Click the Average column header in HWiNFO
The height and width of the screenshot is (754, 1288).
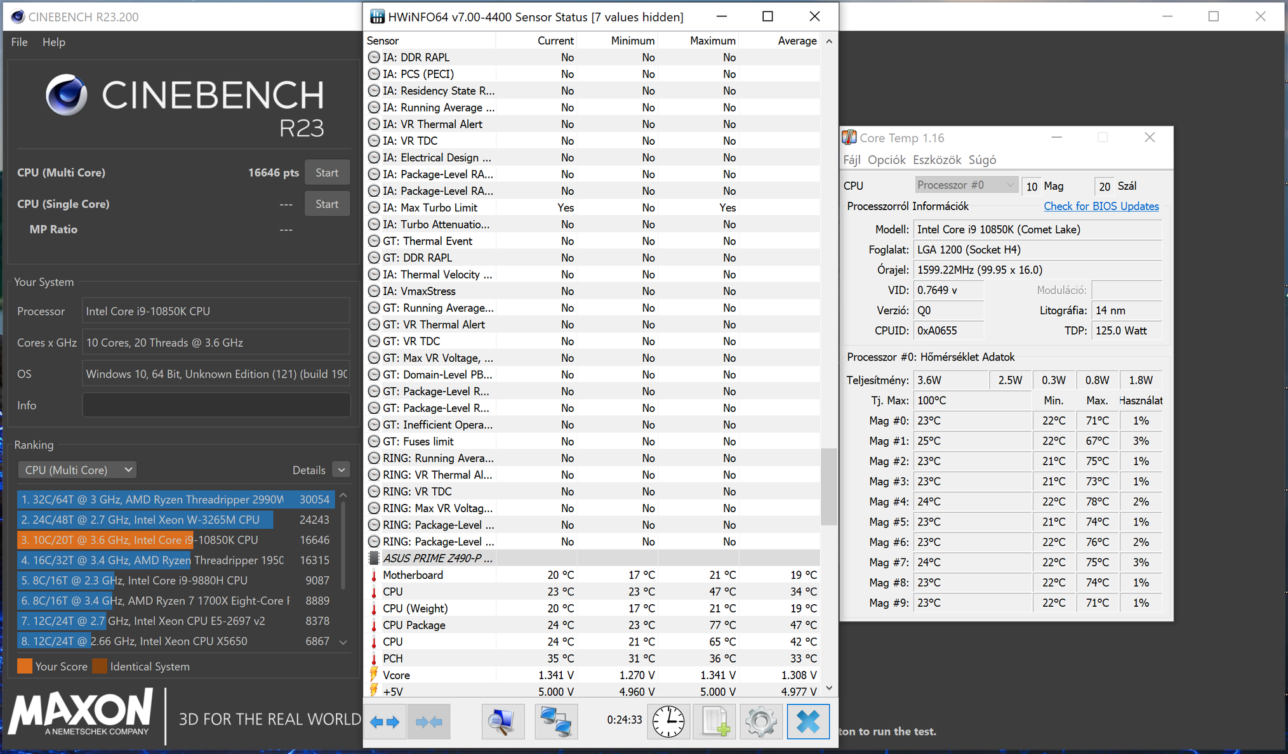[780, 41]
